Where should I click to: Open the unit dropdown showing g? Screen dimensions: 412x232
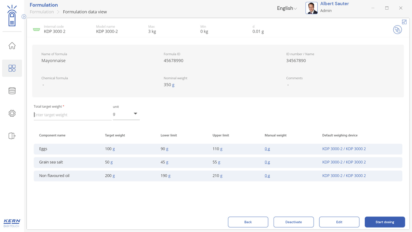[126, 114]
